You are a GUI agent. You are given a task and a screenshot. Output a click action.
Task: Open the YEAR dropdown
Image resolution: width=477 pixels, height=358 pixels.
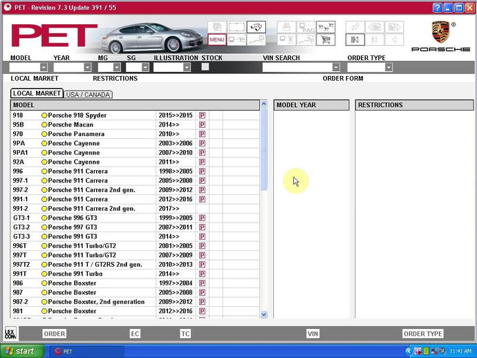(88, 67)
